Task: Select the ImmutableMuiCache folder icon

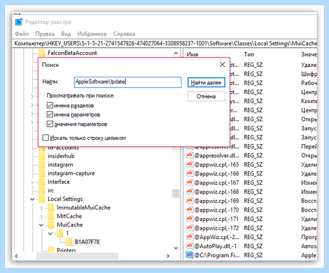Action: pos(51,208)
